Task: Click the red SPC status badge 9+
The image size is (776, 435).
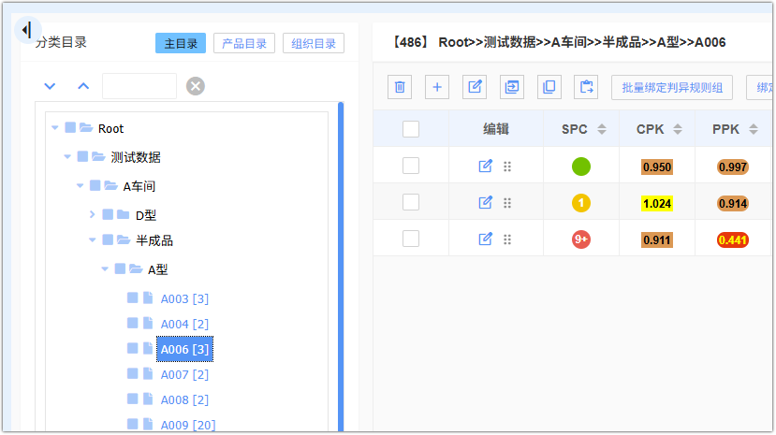Action: (x=581, y=239)
